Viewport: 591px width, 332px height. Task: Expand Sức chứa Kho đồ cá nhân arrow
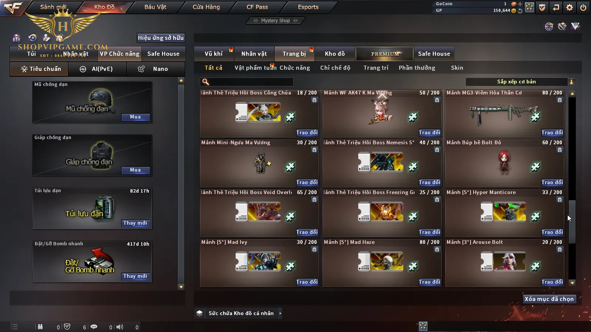(x=280, y=313)
